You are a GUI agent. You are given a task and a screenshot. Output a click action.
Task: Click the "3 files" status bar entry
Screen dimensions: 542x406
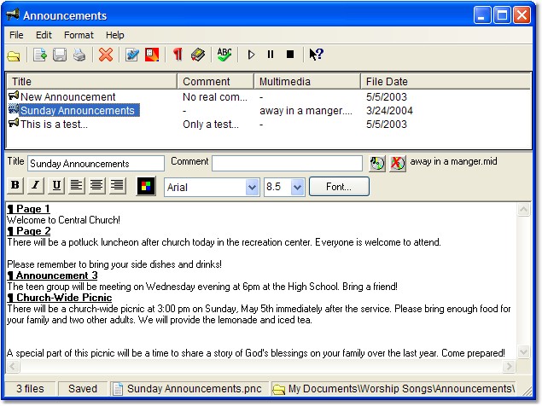tap(30, 389)
